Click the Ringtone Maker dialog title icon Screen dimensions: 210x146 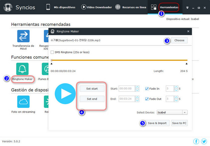(52, 31)
